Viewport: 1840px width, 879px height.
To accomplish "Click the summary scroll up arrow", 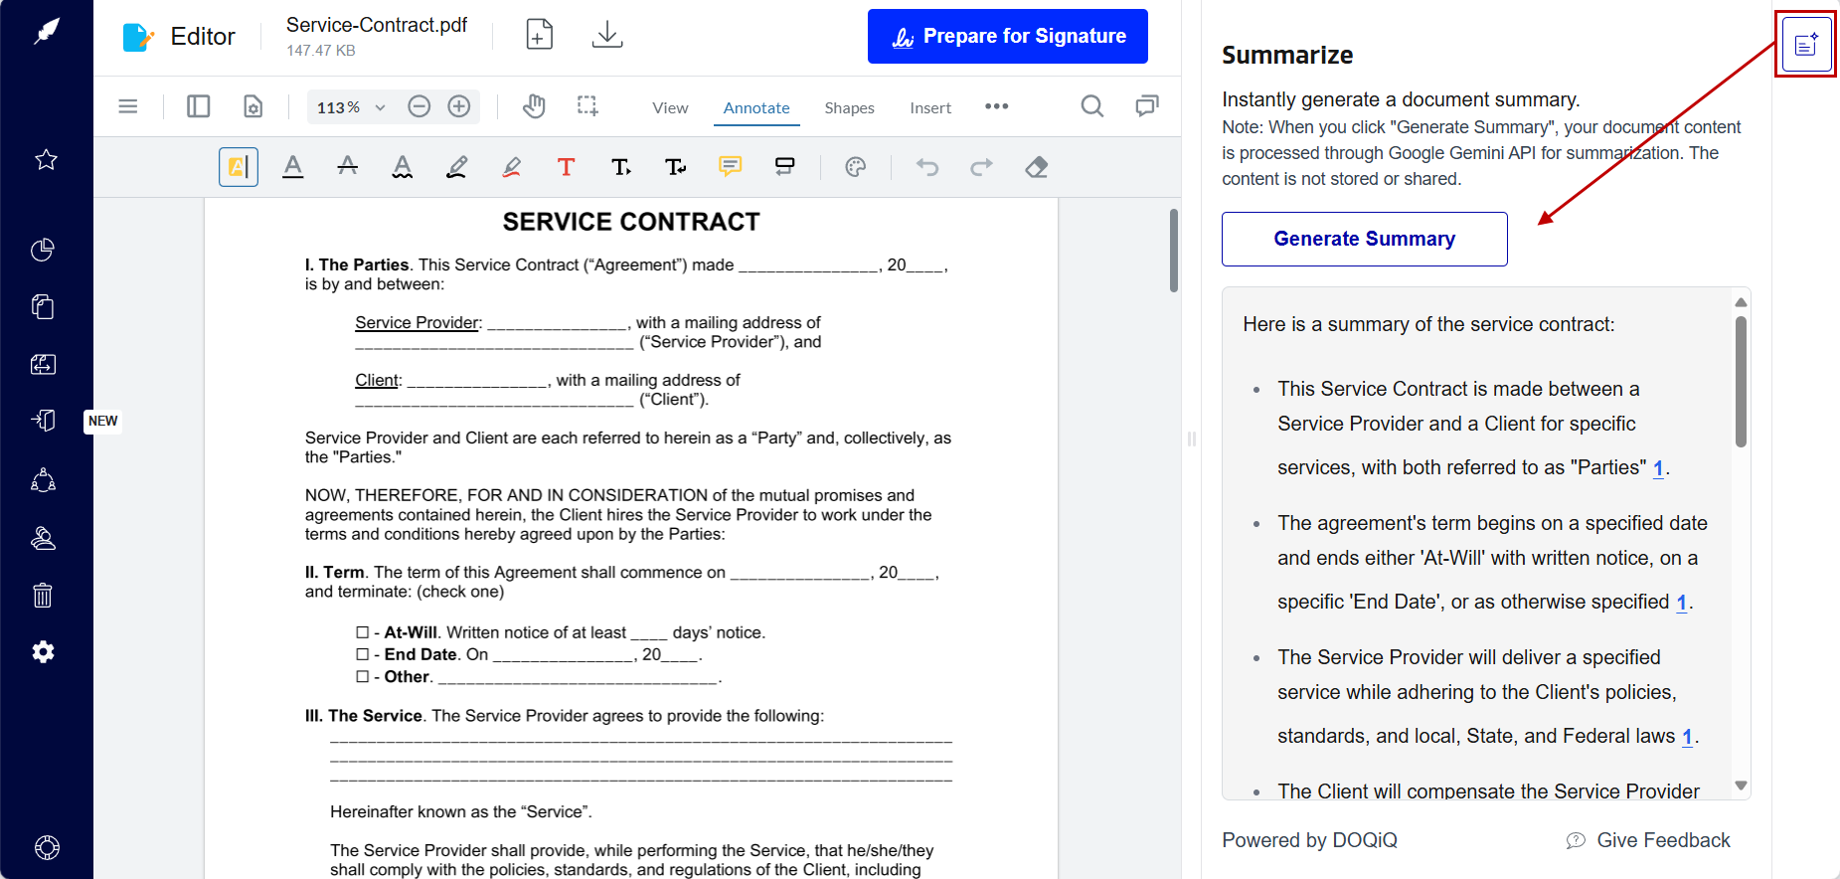I will (1741, 302).
